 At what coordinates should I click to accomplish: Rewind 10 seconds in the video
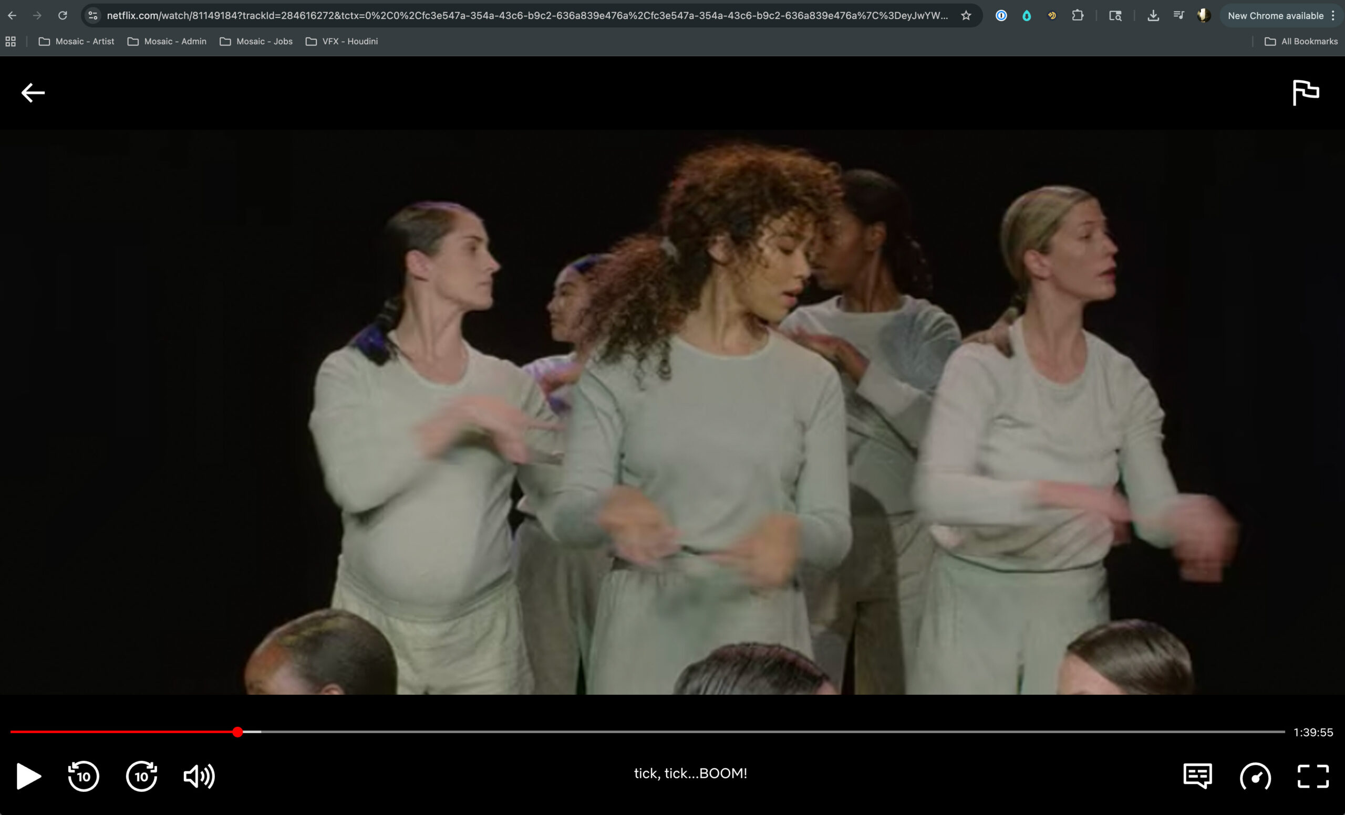point(83,776)
